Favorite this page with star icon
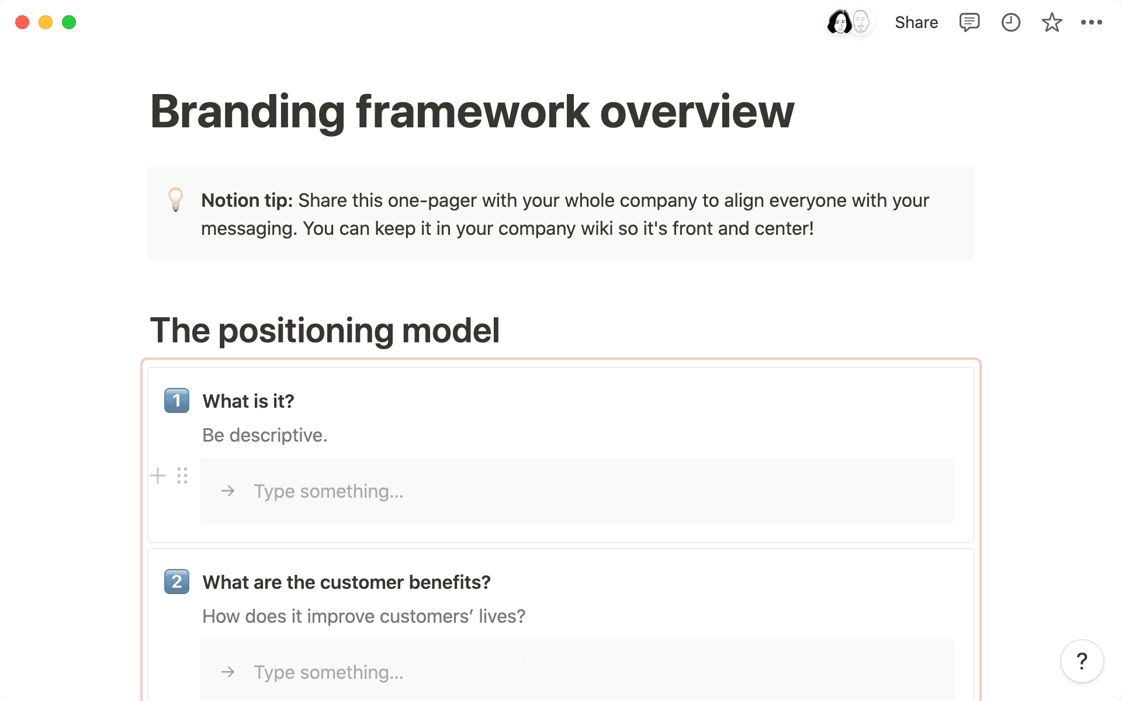 (x=1051, y=23)
